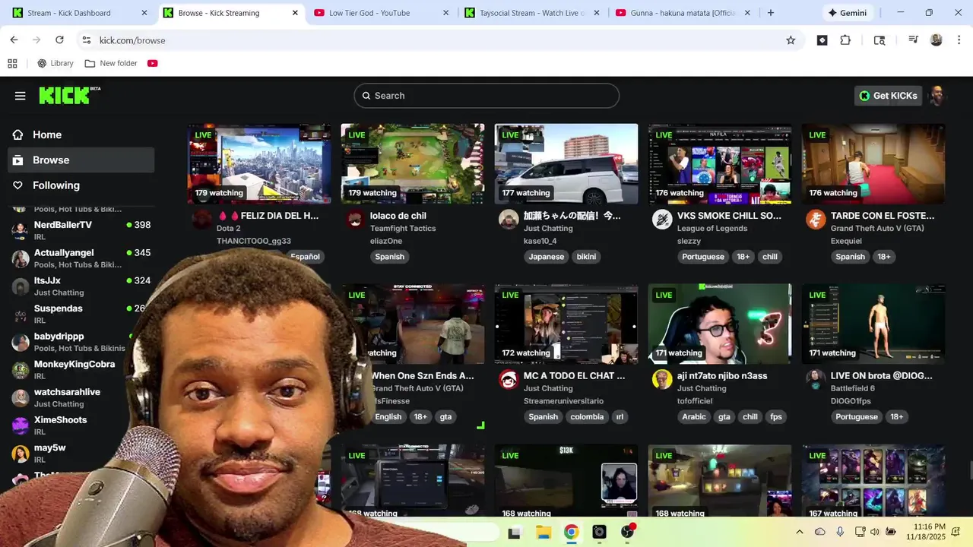The width and height of the screenshot is (973, 547).
Task: Open File Explorer from the taskbar
Action: click(543, 533)
